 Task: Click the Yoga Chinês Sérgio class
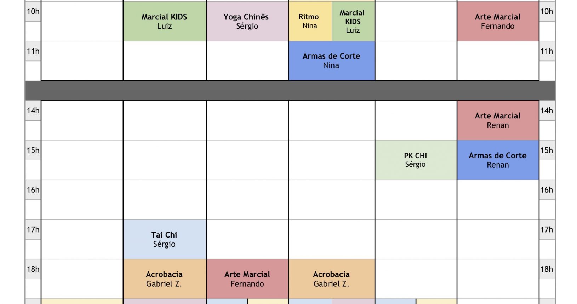click(247, 21)
